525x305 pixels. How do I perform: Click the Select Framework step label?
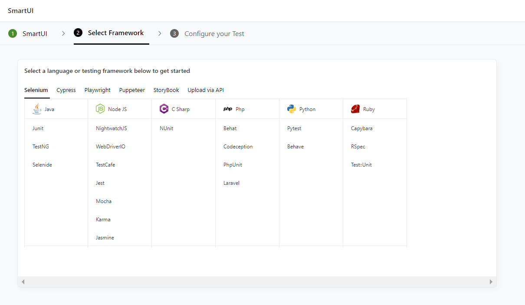click(116, 33)
